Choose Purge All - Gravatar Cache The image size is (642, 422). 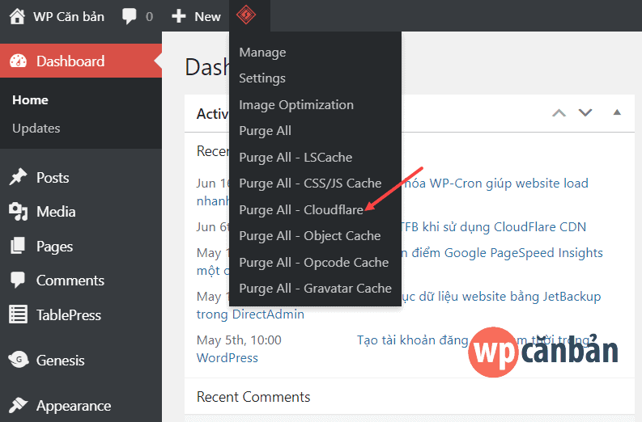coord(315,289)
